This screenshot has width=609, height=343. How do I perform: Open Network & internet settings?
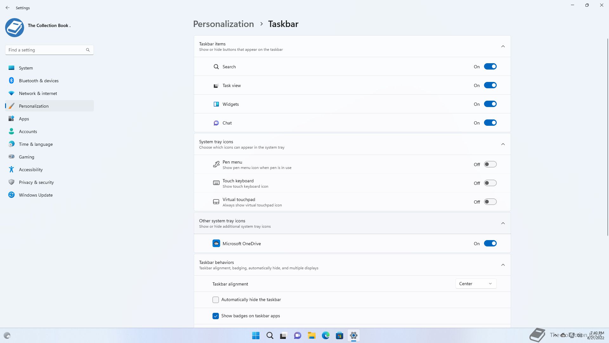49,93
